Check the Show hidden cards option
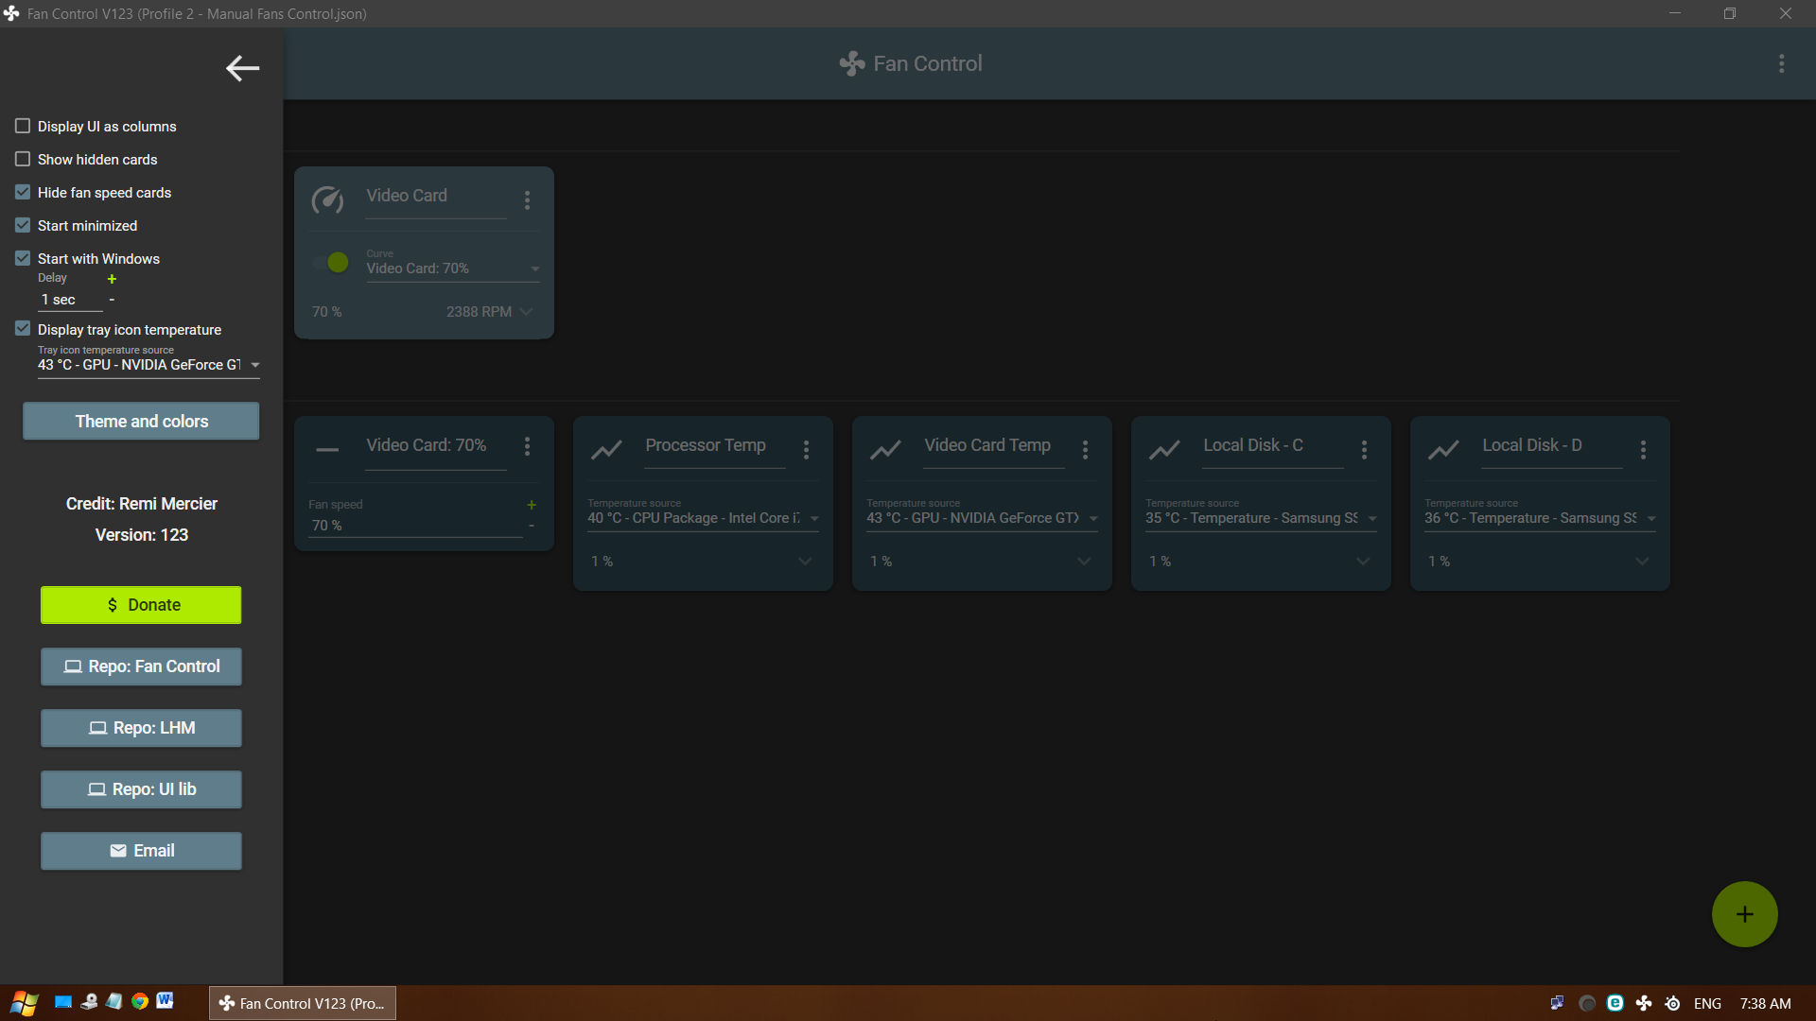 click(x=22, y=158)
